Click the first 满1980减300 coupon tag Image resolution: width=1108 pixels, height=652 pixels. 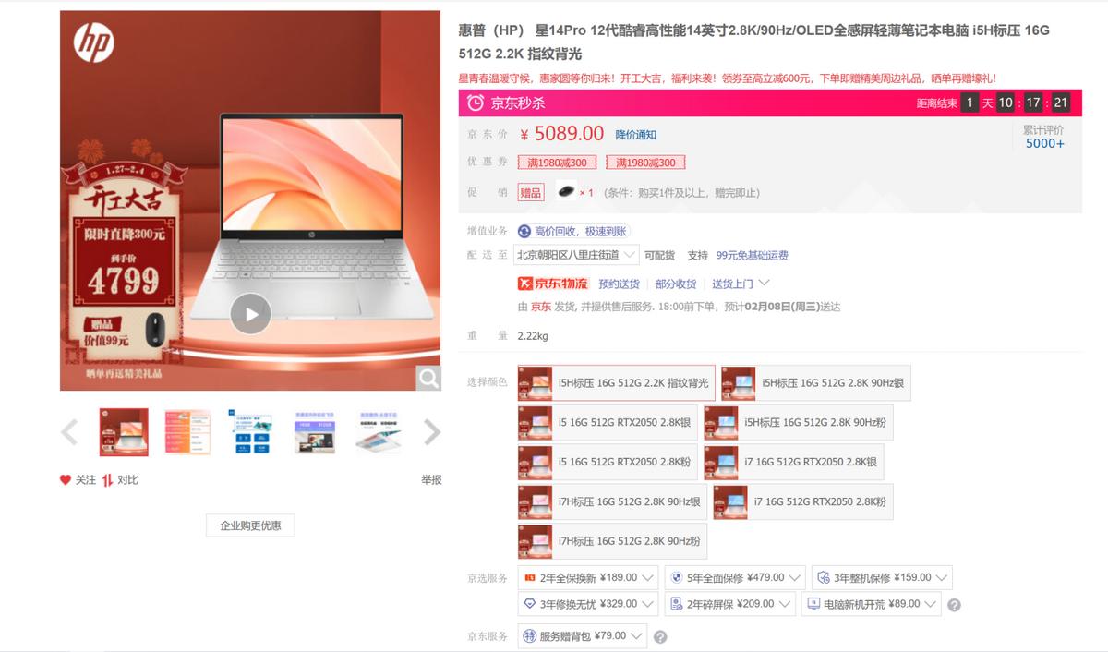[559, 163]
